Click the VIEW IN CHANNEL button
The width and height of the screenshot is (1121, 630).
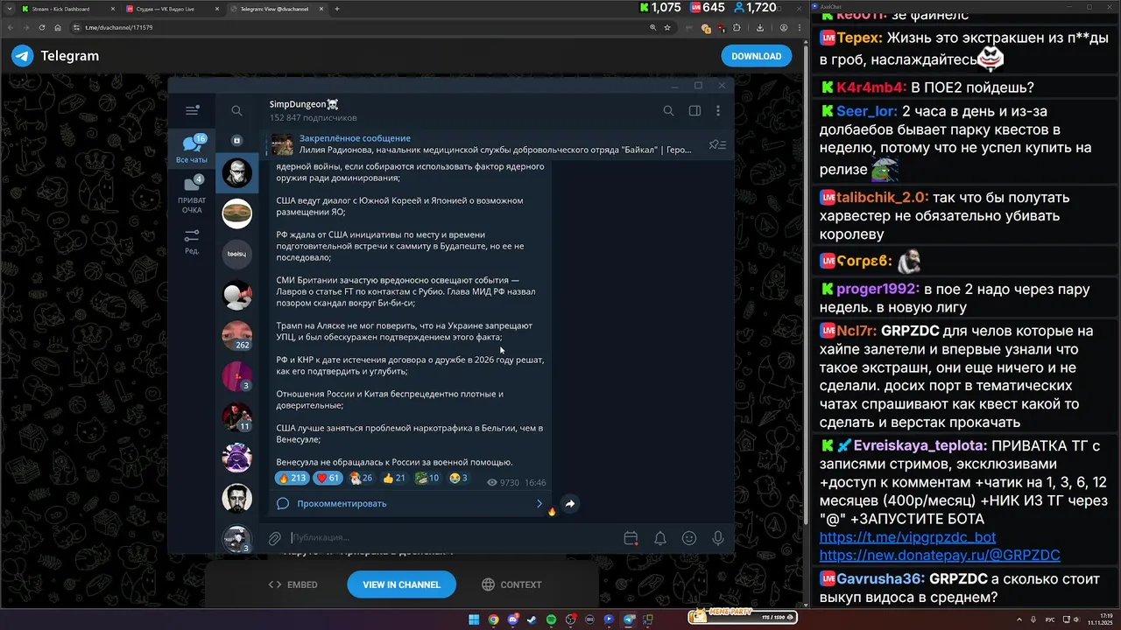coord(401,584)
